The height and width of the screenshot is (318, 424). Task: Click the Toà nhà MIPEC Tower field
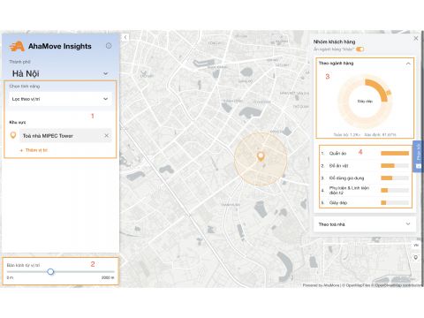coord(65,136)
